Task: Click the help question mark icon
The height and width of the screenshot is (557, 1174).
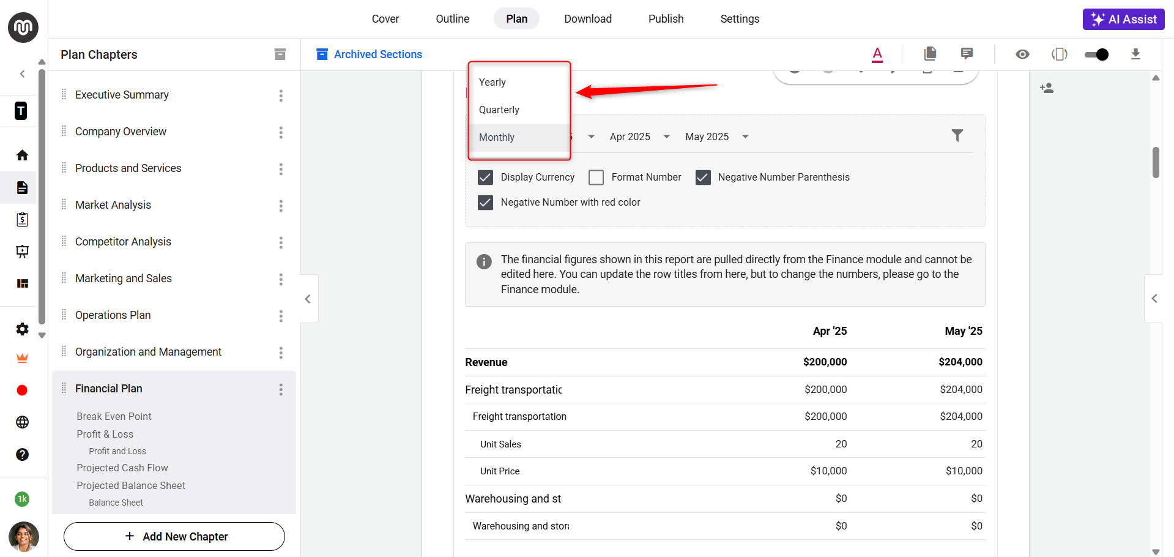Action: (x=23, y=454)
